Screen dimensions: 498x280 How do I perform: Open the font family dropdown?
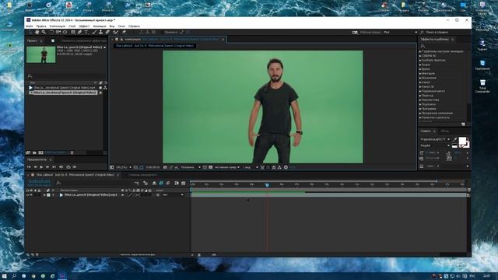pyautogui.click(x=435, y=139)
